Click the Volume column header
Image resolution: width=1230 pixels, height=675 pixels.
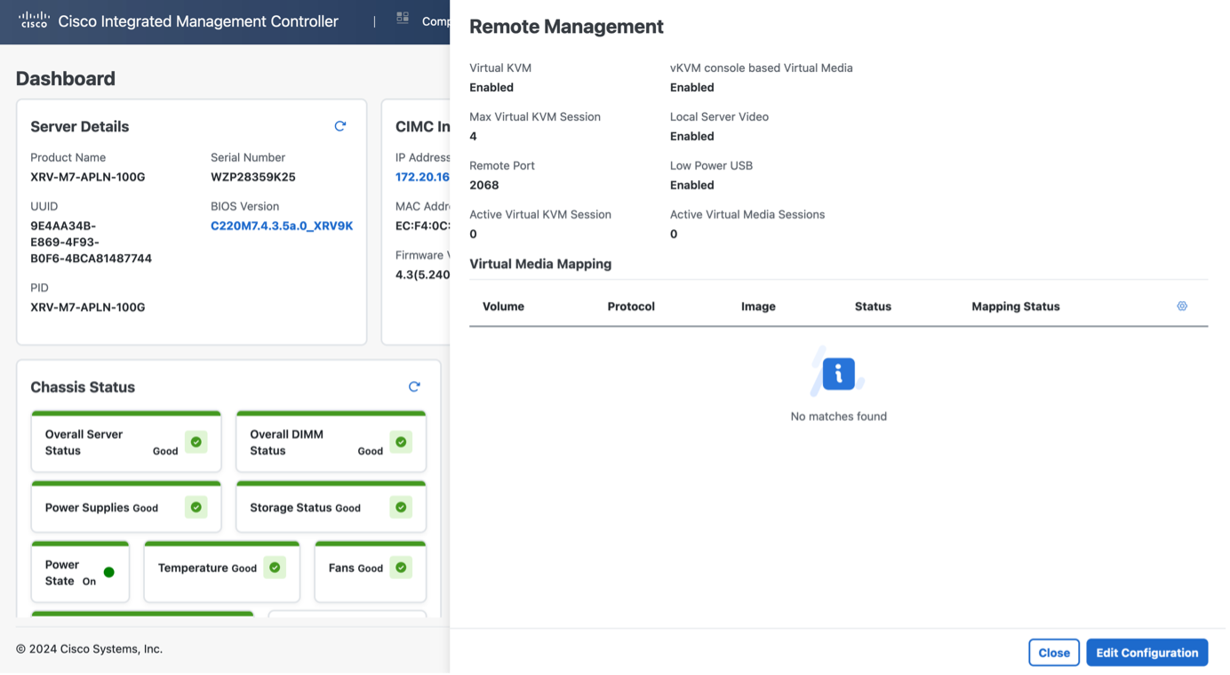pos(503,306)
